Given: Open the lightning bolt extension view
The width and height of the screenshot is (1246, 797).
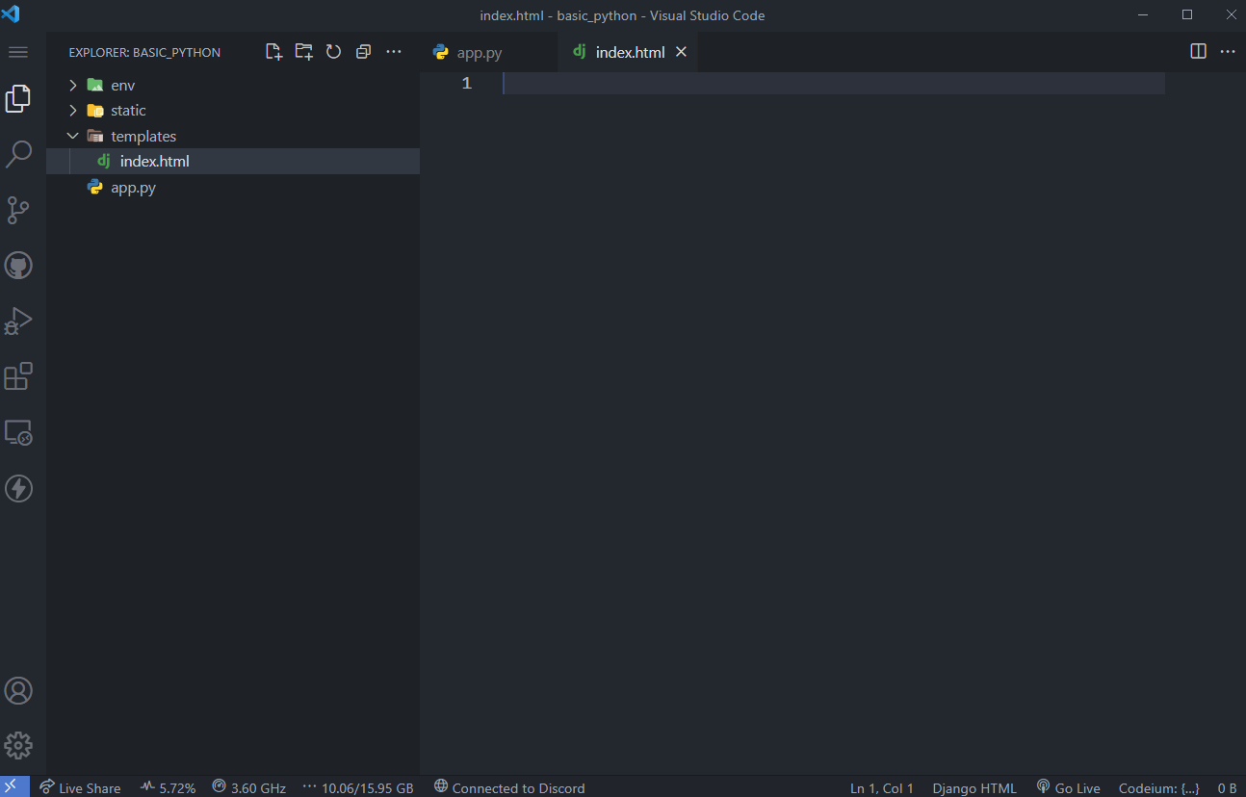Looking at the screenshot, I should pyautogui.click(x=18, y=489).
